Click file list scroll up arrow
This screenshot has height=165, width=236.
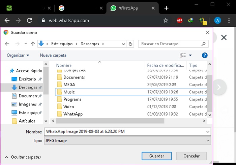[x=210, y=64]
